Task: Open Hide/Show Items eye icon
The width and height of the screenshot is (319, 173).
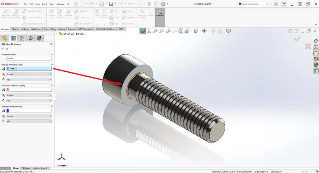Action: tap(204, 31)
